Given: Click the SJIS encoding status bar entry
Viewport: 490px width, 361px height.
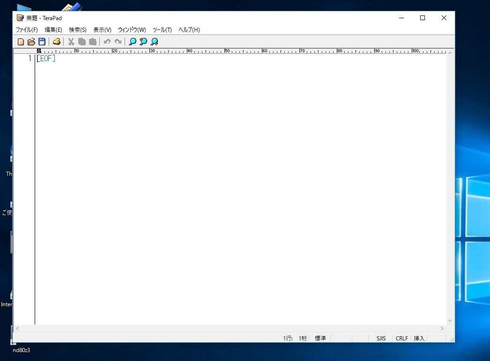Looking at the screenshot, I should [381, 338].
